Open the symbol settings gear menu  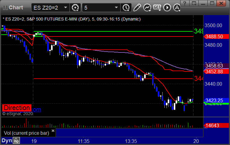[75, 8]
